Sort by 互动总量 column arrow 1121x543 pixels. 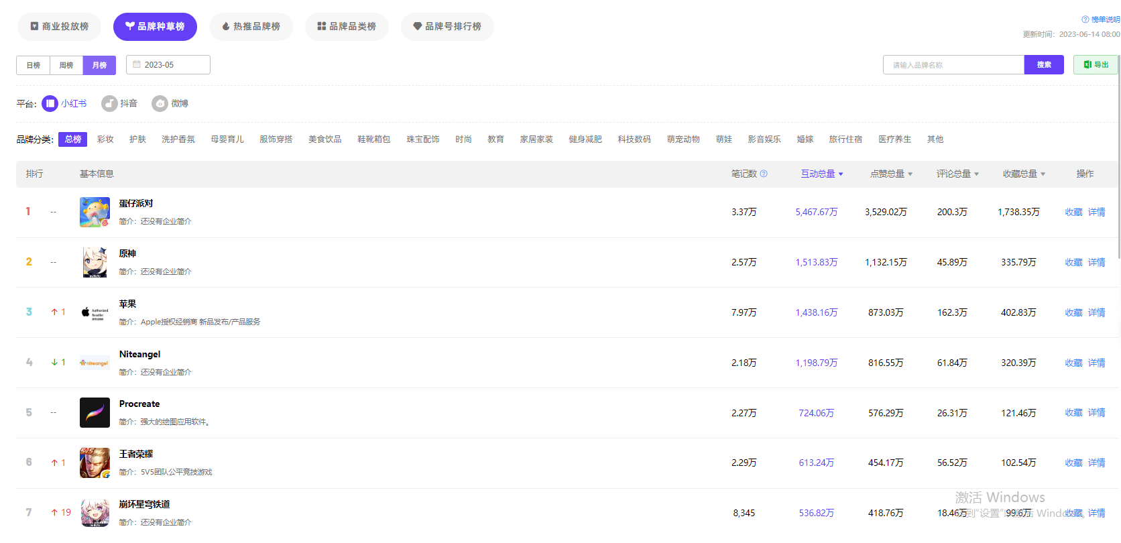pos(841,174)
